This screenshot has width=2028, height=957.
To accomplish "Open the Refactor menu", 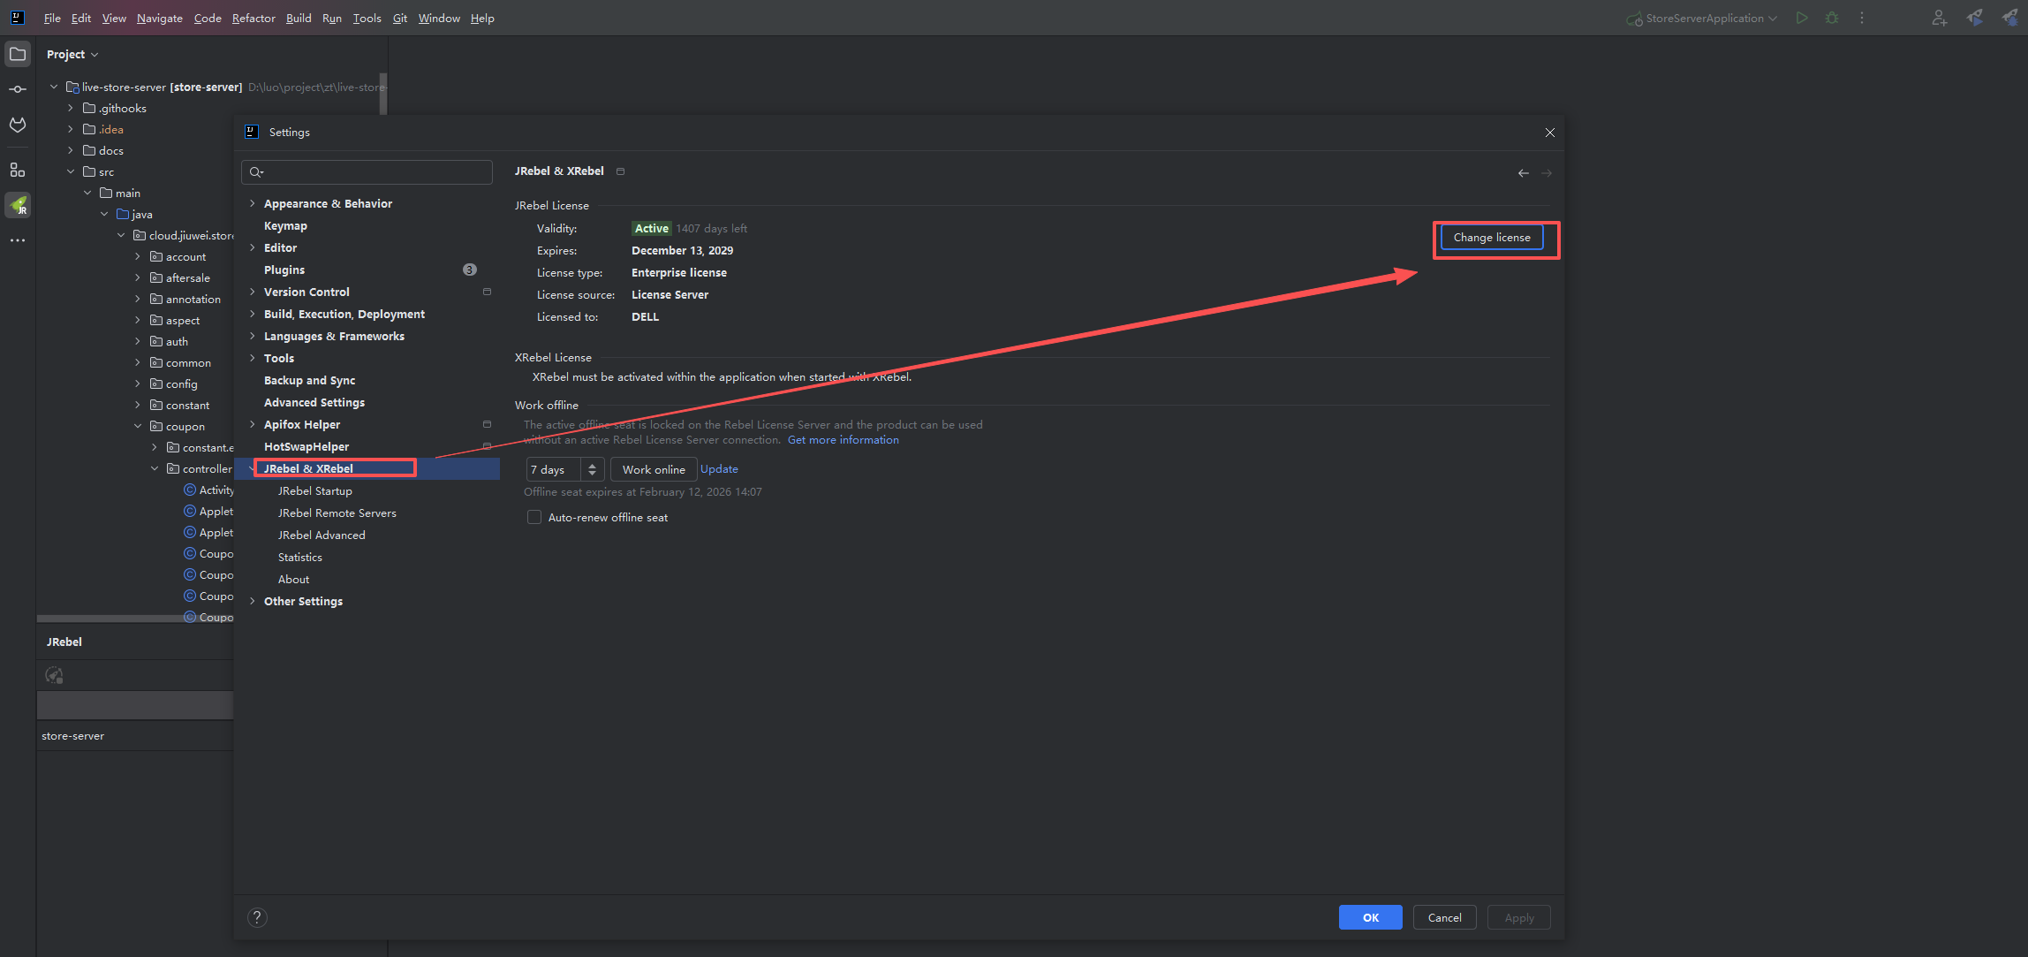I will pos(253,18).
